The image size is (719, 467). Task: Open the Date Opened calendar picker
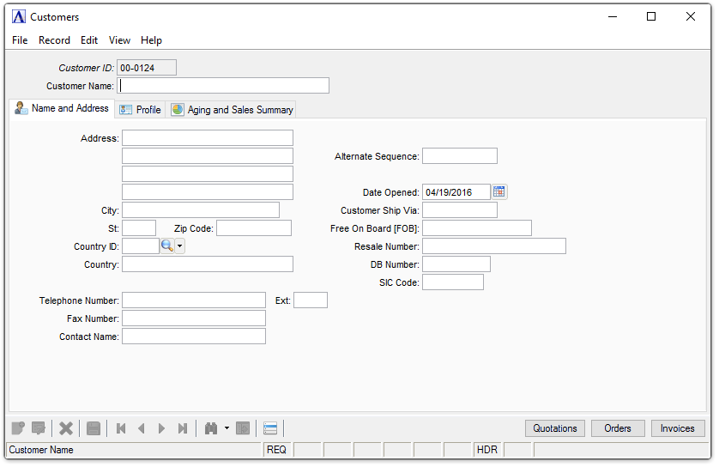(x=499, y=192)
